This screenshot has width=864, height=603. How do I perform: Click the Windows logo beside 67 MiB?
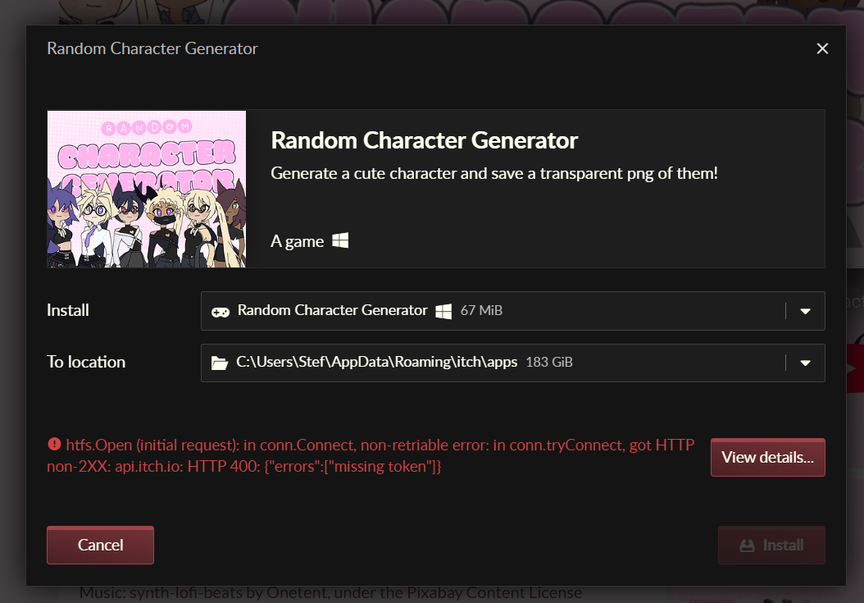(x=443, y=311)
